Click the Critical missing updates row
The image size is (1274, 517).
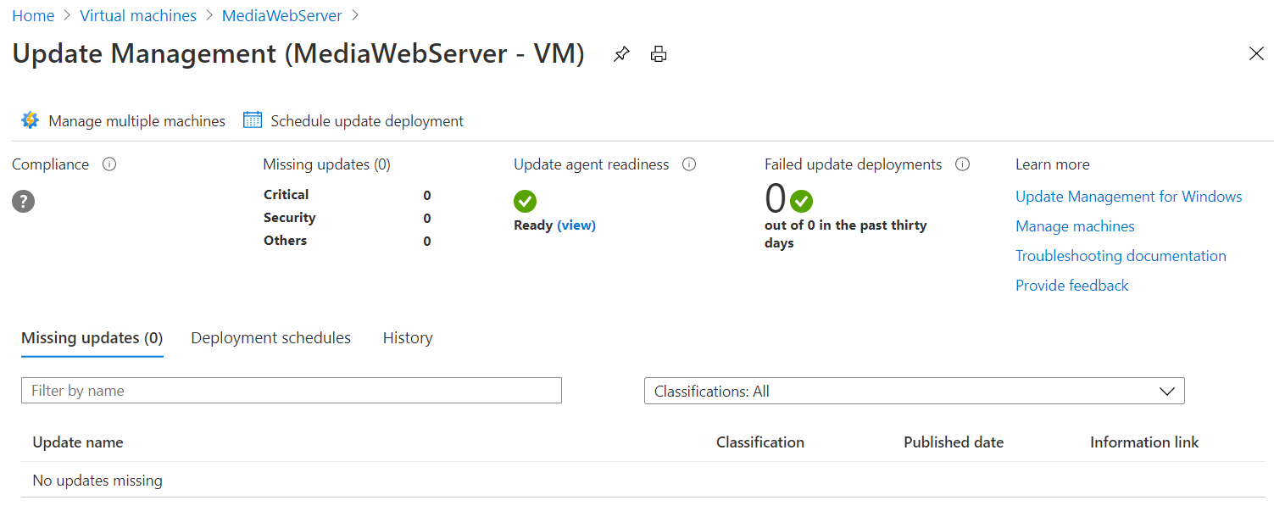(348, 195)
